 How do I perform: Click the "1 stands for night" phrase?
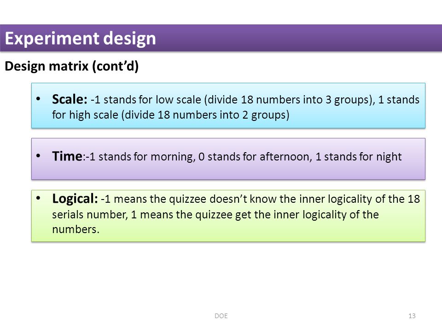(359, 157)
